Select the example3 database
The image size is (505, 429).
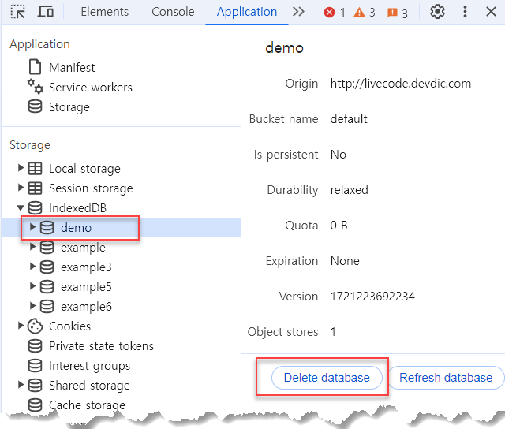pos(86,267)
